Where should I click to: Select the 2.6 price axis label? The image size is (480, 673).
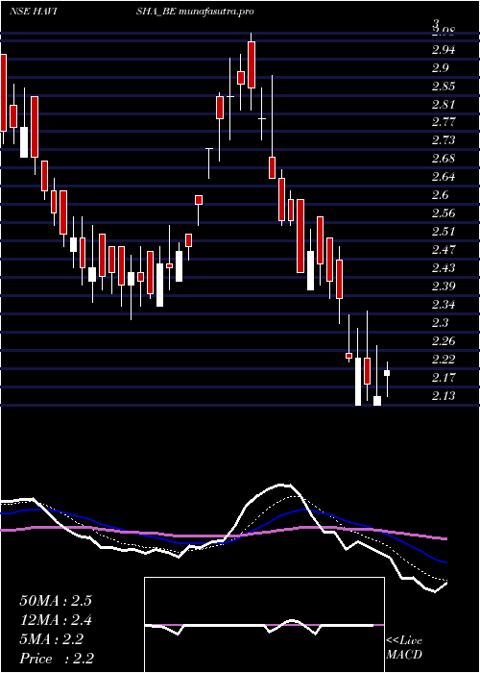440,195
